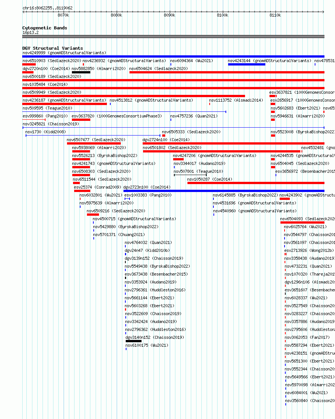Select nsv5701371 Chuang2021 label
Image resolution: width=335 pixels, height=419 pixels.
coord(119,235)
